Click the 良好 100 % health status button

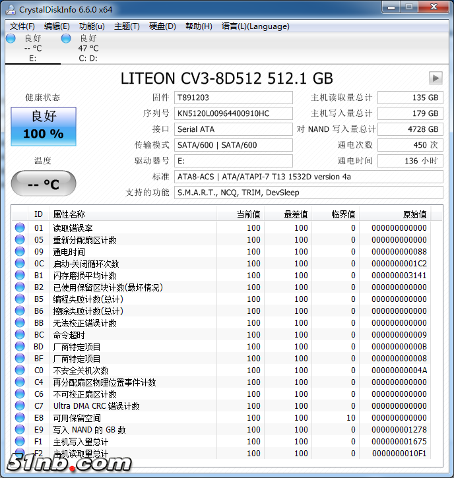pyautogui.click(x=44, y=125)
